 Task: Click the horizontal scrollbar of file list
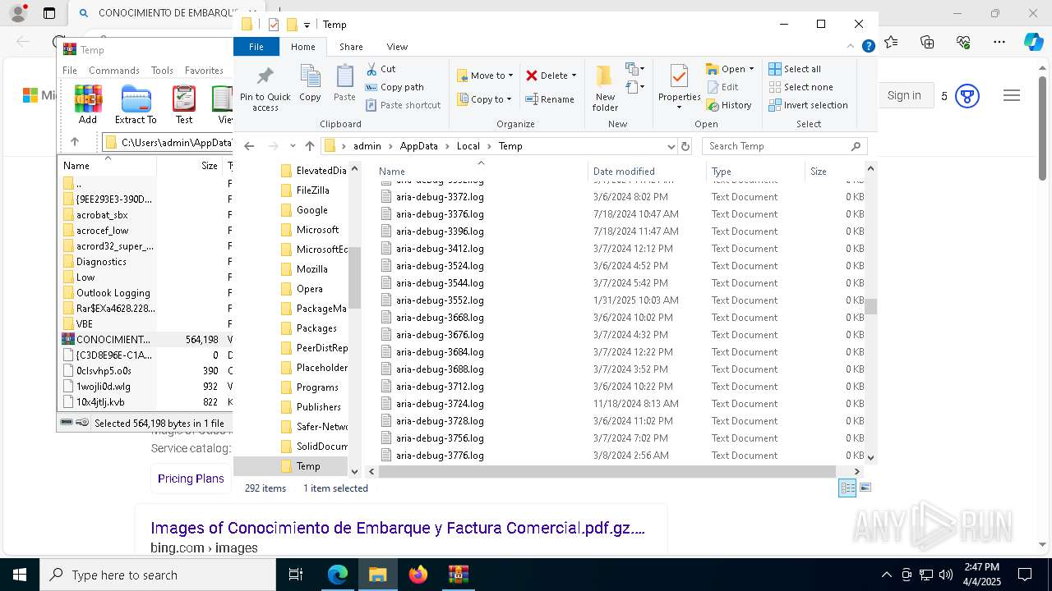click(607, 471)
